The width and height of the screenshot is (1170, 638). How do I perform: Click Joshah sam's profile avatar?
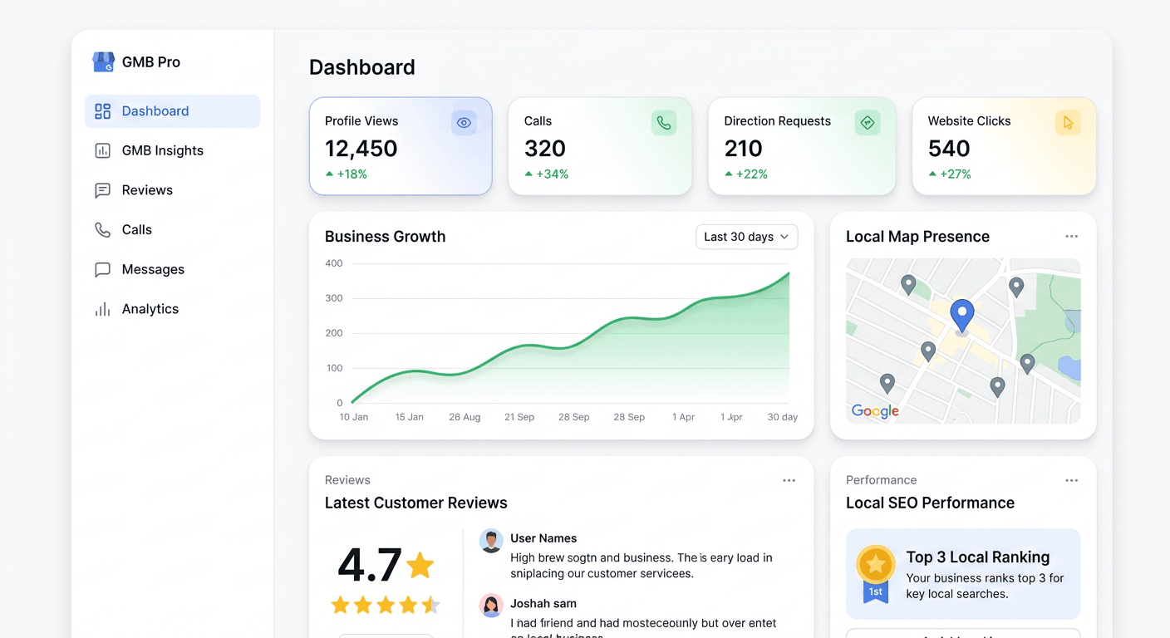491,605
